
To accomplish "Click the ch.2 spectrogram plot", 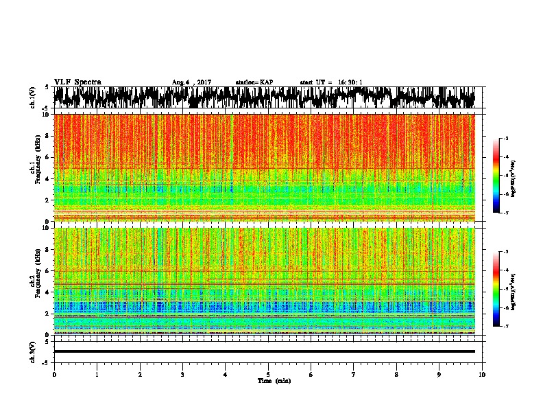I will (x=264, y=281).
